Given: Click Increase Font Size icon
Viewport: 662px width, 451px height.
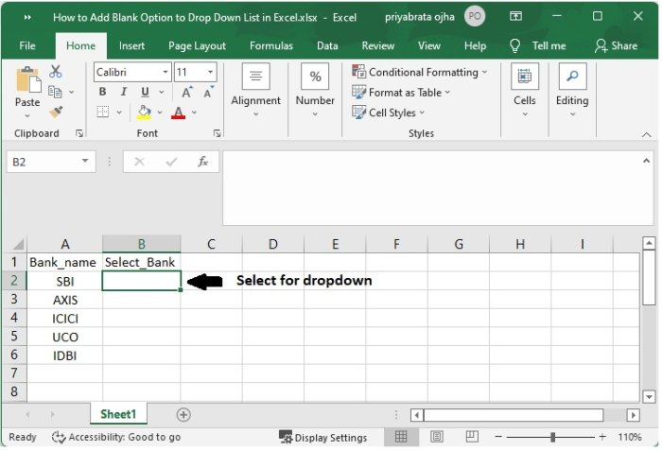Looking at the screenshot, I should 187,92.
